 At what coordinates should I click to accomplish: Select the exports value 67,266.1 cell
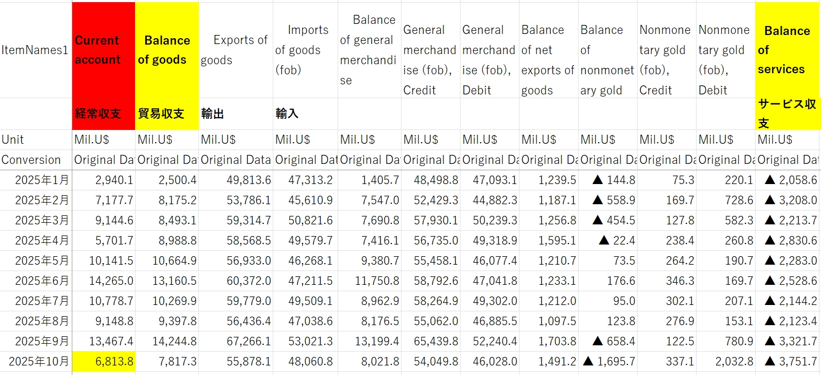pyautogui.click(x=235, y=342)
